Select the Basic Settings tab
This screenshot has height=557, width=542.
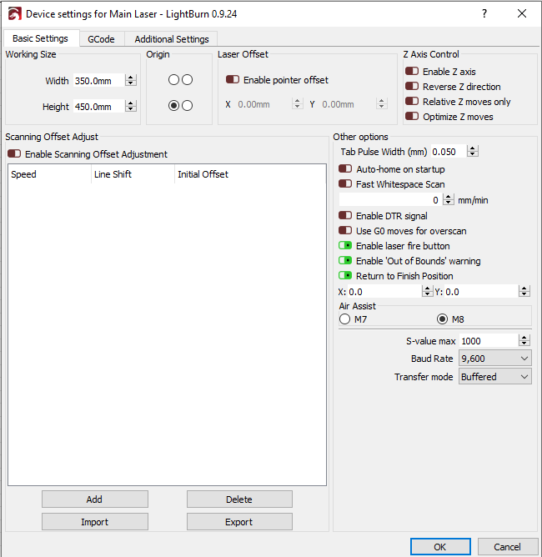click(41, 38)
